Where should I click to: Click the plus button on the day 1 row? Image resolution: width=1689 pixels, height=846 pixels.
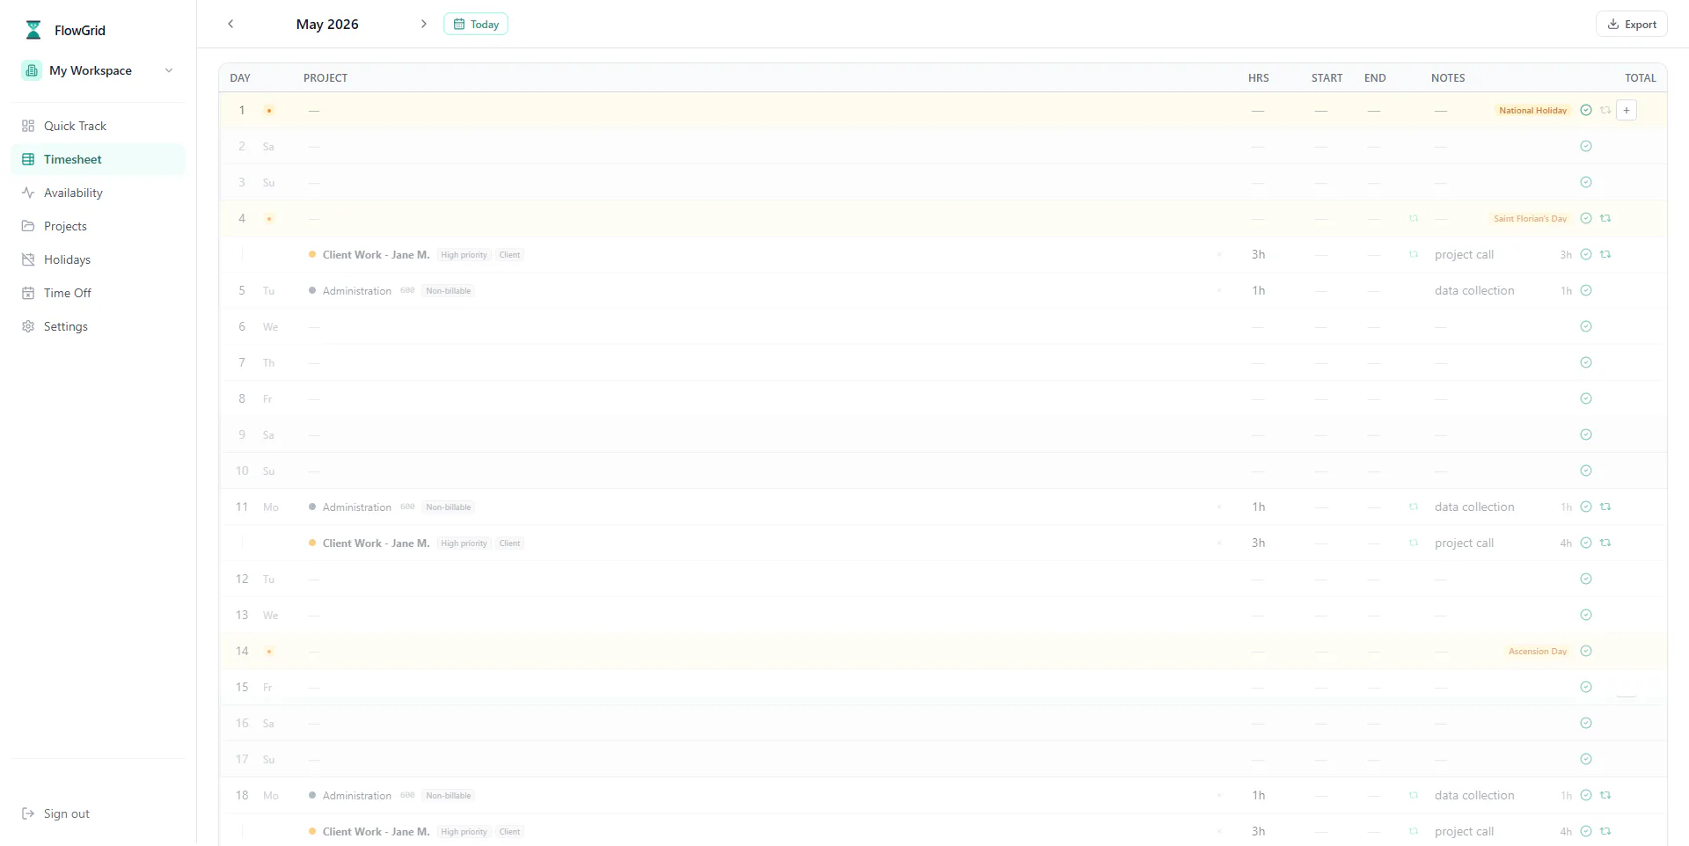point(1627,110)
